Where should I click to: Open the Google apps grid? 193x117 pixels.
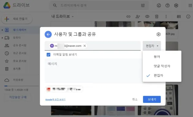point(190,5)
